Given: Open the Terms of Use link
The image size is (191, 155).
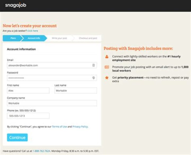Looking at the screenshot, I should coord(59,127).
